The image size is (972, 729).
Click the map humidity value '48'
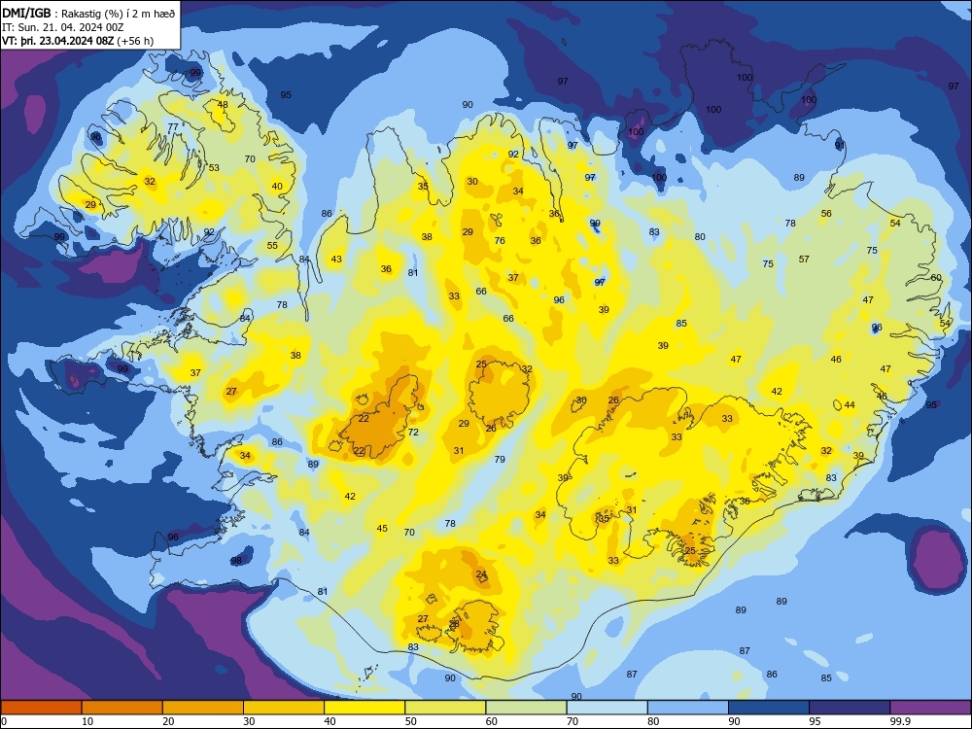click(x=223, y=105)
